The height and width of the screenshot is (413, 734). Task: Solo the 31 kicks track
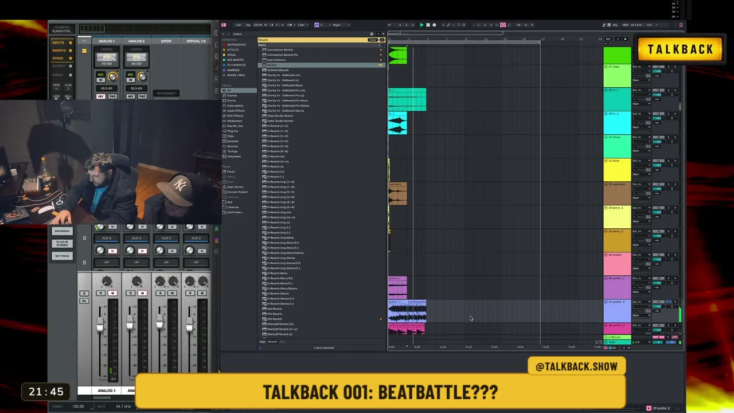[668, 161]
